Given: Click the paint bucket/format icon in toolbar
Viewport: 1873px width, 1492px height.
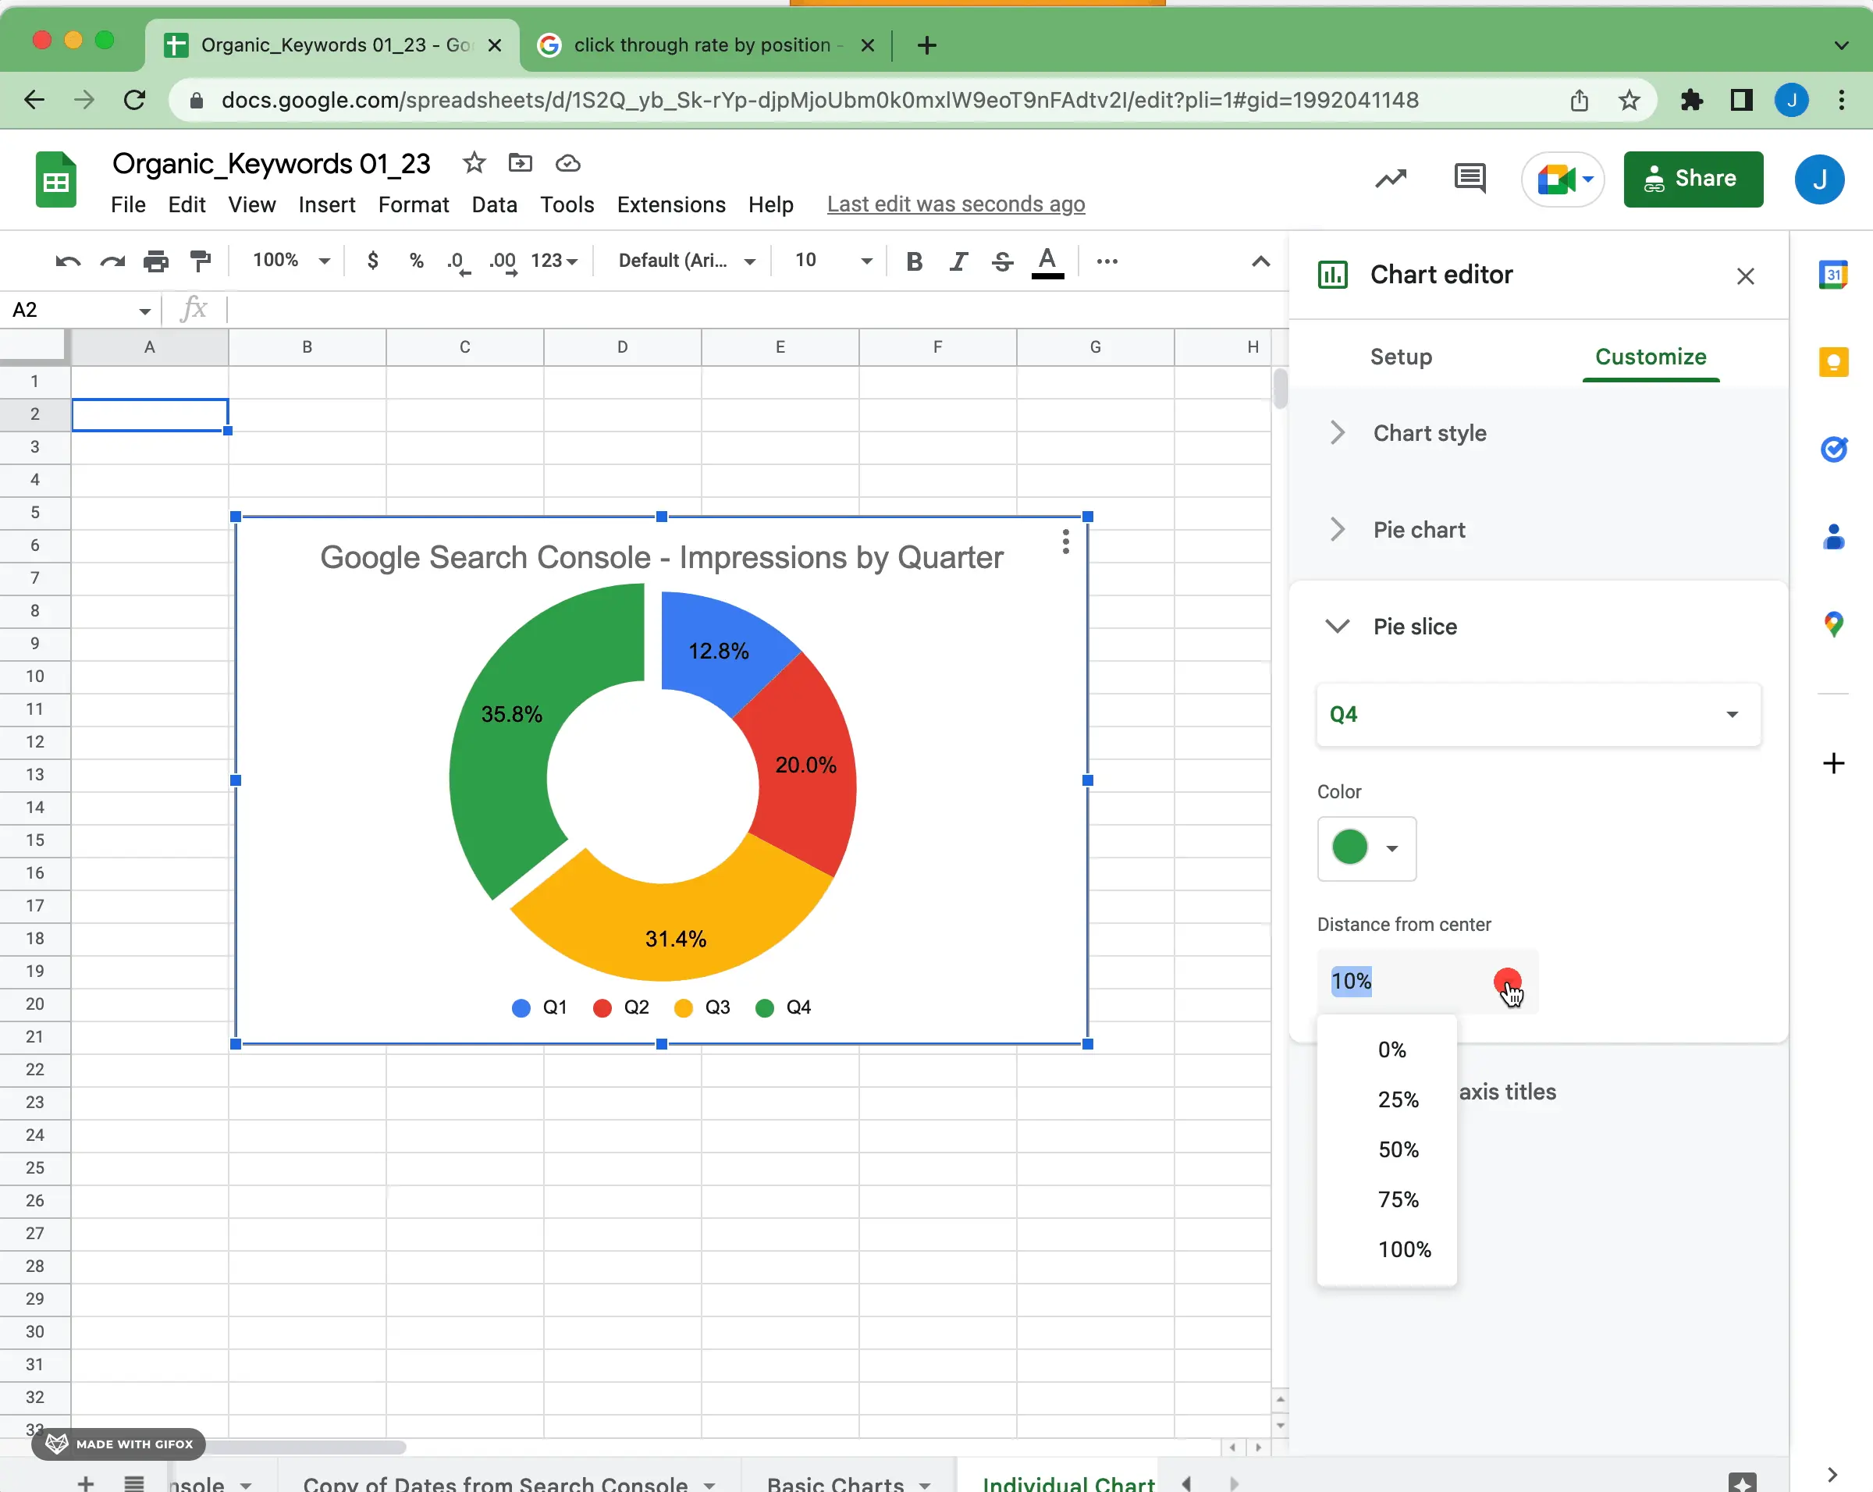Looking at the screenshot, I should coord(198,261).
